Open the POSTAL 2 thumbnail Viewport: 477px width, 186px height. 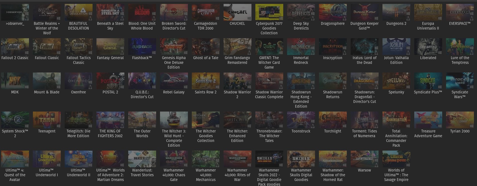point(110,81)
